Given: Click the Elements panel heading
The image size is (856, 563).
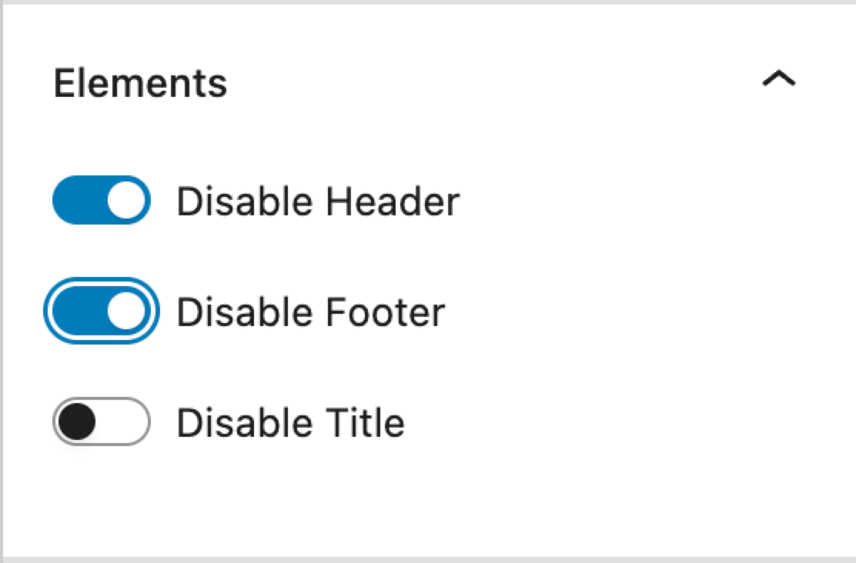Looking at the screenshot, I should (141, 82).
